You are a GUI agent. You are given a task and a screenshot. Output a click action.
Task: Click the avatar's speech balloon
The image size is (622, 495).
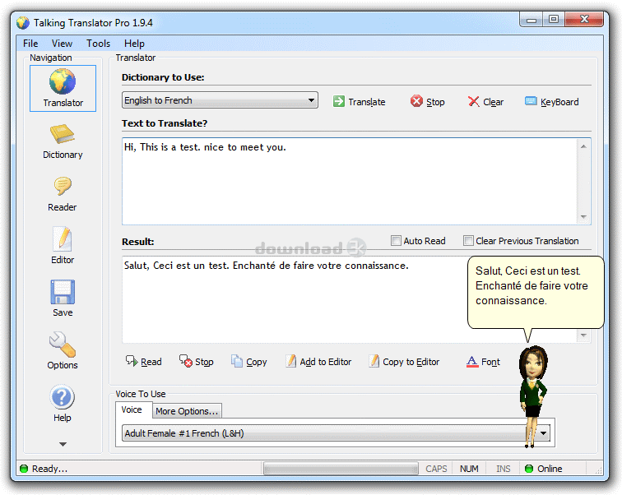536,292
